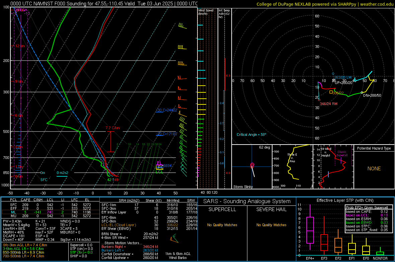
Task: Click the '263/20 LM' hodograph label
Action: (x=342, y=77)
